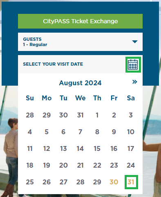Choose August 2 on Friday column
161x197 pixels.
click(x=114, y=115)
